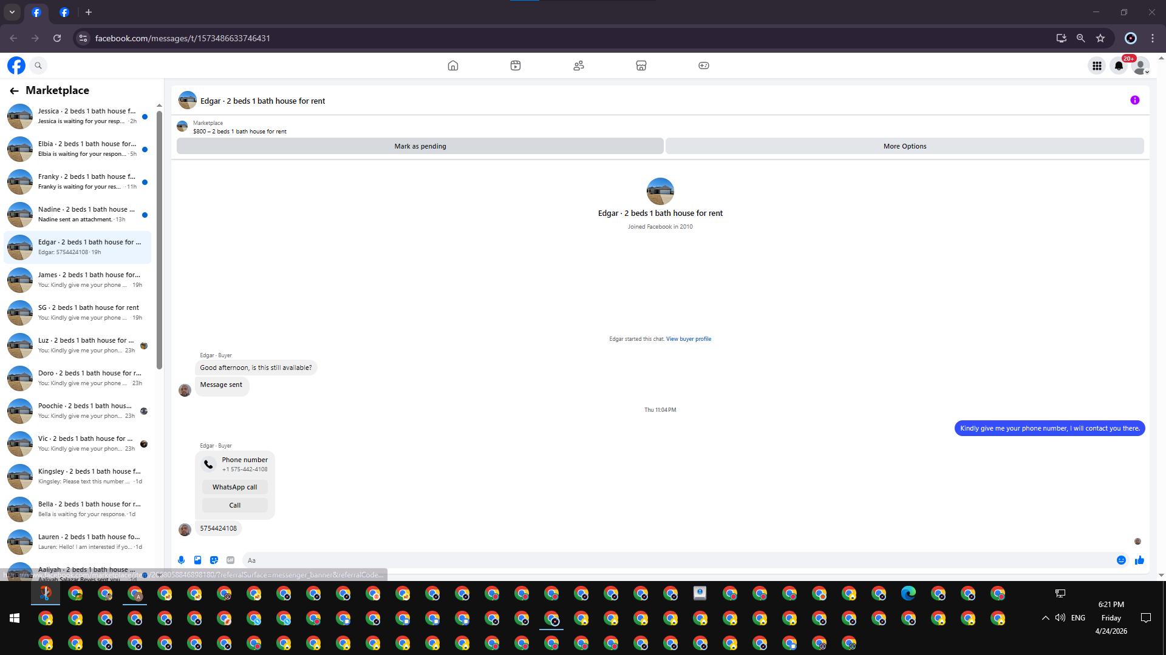Open Lauren's conversation

point(78,542)
